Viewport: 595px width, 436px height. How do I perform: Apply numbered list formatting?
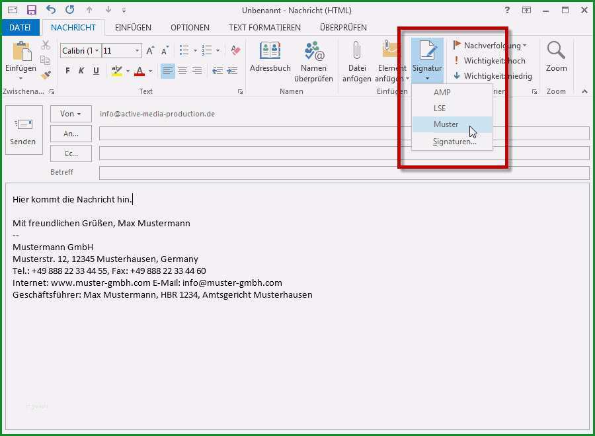coord(207,50)
